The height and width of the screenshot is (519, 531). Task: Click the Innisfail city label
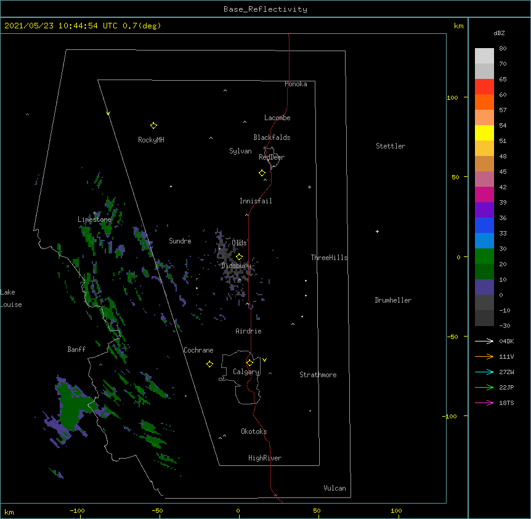coord(256,201)
